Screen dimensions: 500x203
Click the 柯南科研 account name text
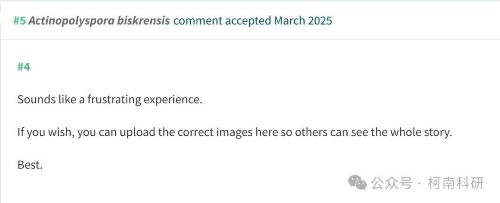tap(456, 183)
